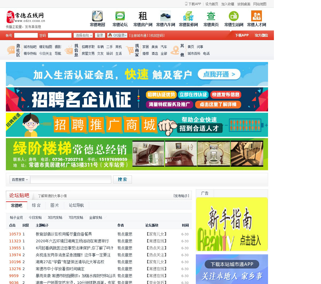Screen dimensions: 321x284
Task: Click the QQ penguin login icon
Action: click(110, 35)
